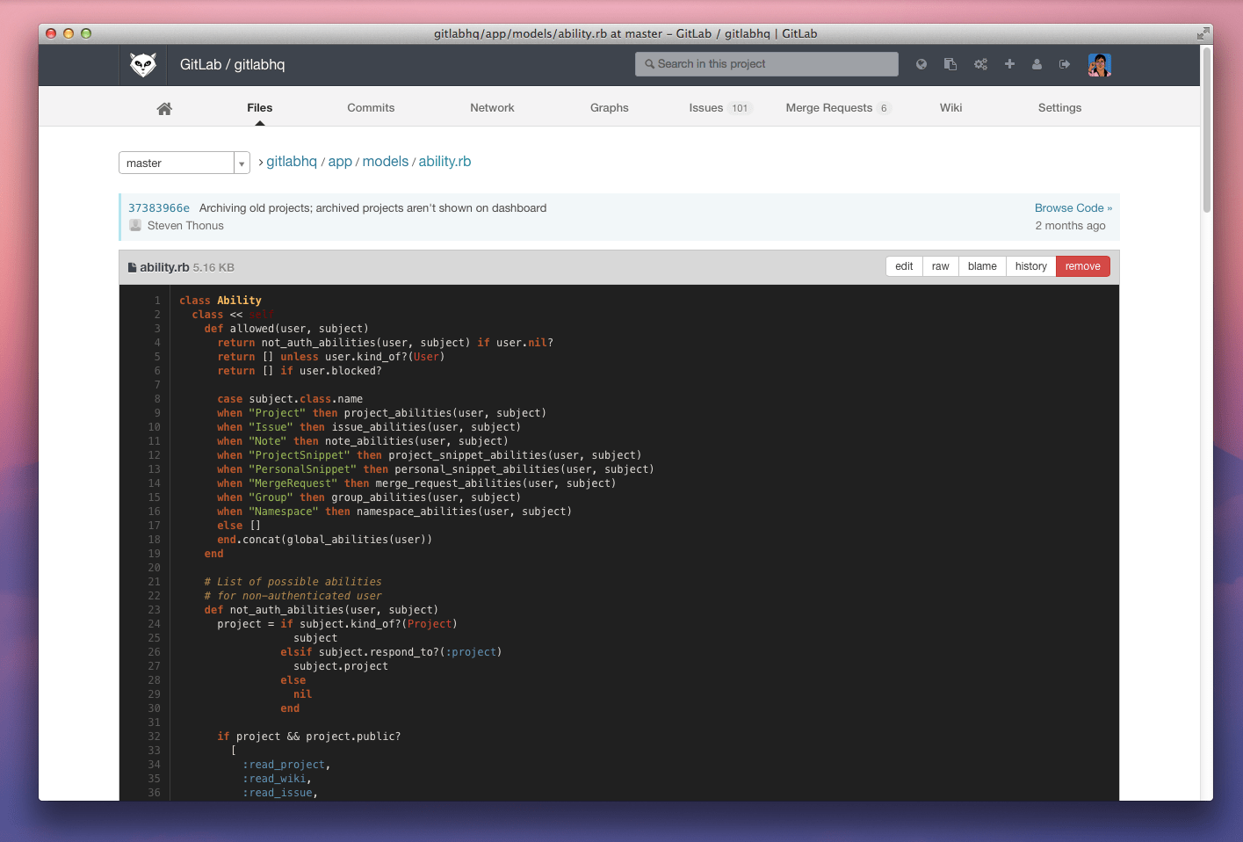Open the Network tab
Viewport: 1243px width, 842px height.
click(x=492, y=107)
